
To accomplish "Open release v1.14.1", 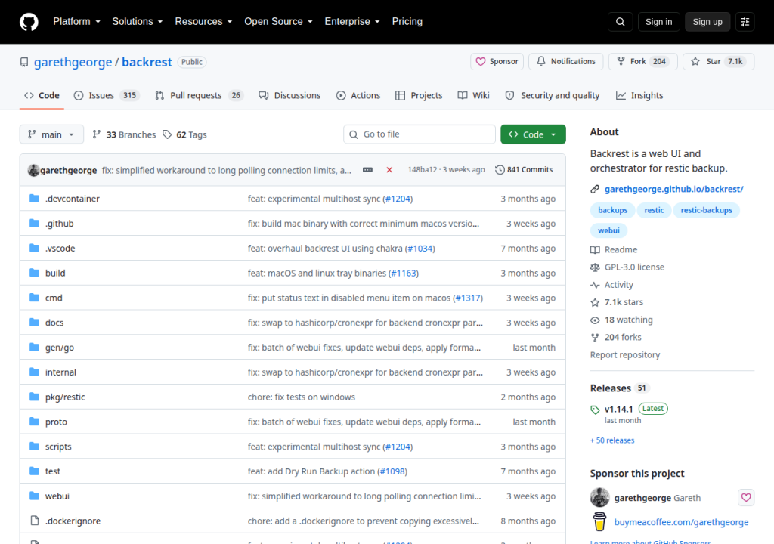I will [618, 410].
